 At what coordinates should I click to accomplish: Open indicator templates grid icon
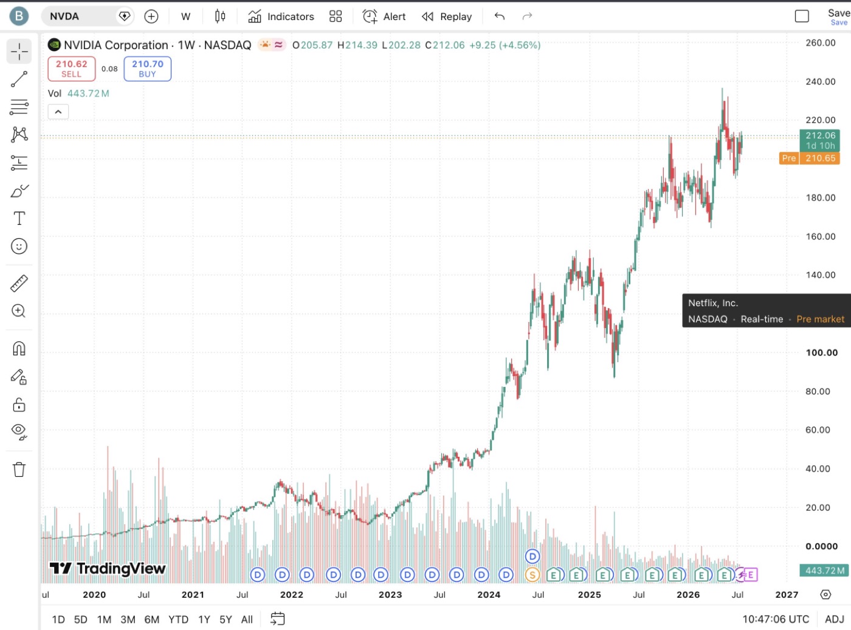click(x=336, y=16)
